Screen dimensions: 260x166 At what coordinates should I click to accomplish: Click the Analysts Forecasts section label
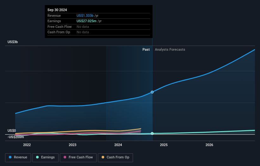170,49
